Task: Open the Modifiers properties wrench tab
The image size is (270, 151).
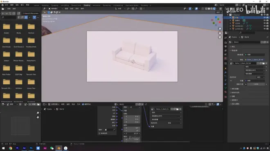Action: pos(225,72)
